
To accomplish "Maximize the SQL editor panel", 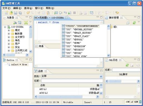I will tap(101, 17).
